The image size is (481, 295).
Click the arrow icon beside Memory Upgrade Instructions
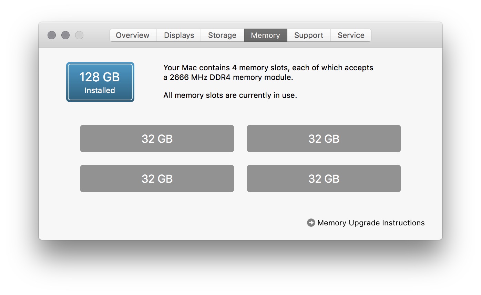[x=311, y=223]
